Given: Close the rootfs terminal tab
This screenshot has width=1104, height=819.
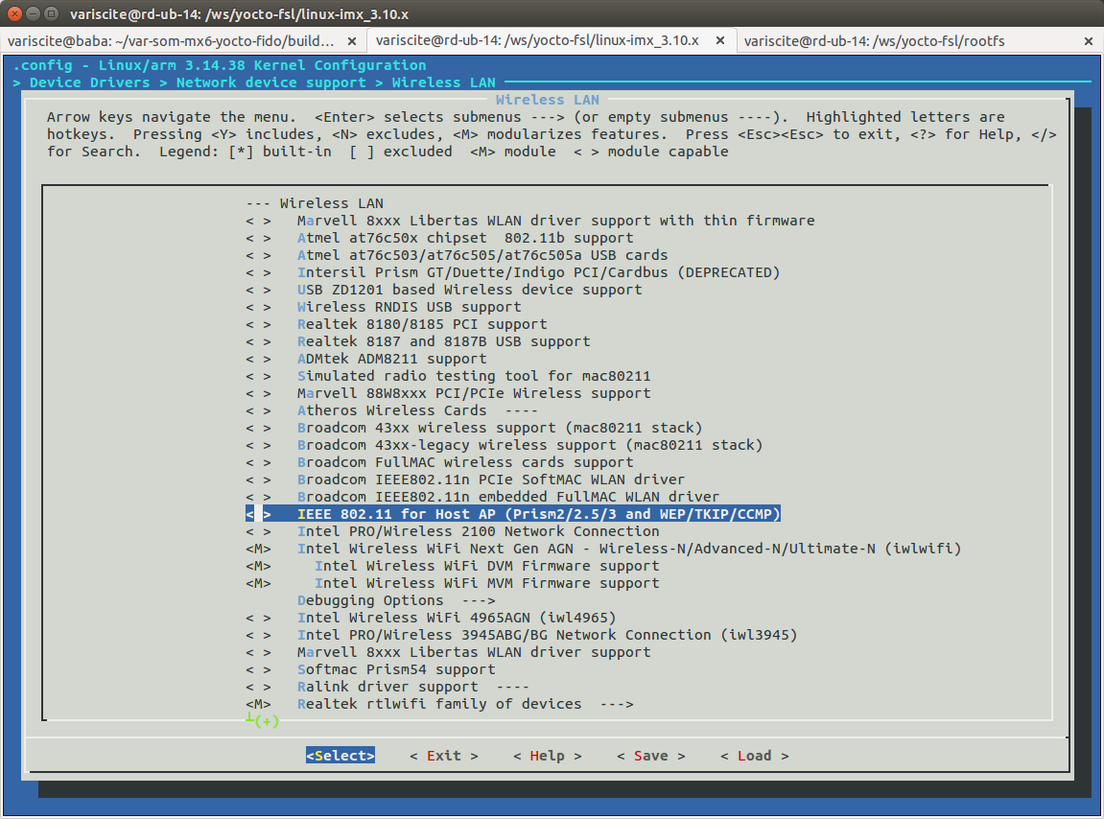Looking at the screenshot, I should [1089, 41].
